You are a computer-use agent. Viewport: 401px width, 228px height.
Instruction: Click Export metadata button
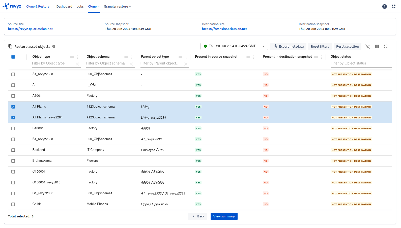(288, 46)
